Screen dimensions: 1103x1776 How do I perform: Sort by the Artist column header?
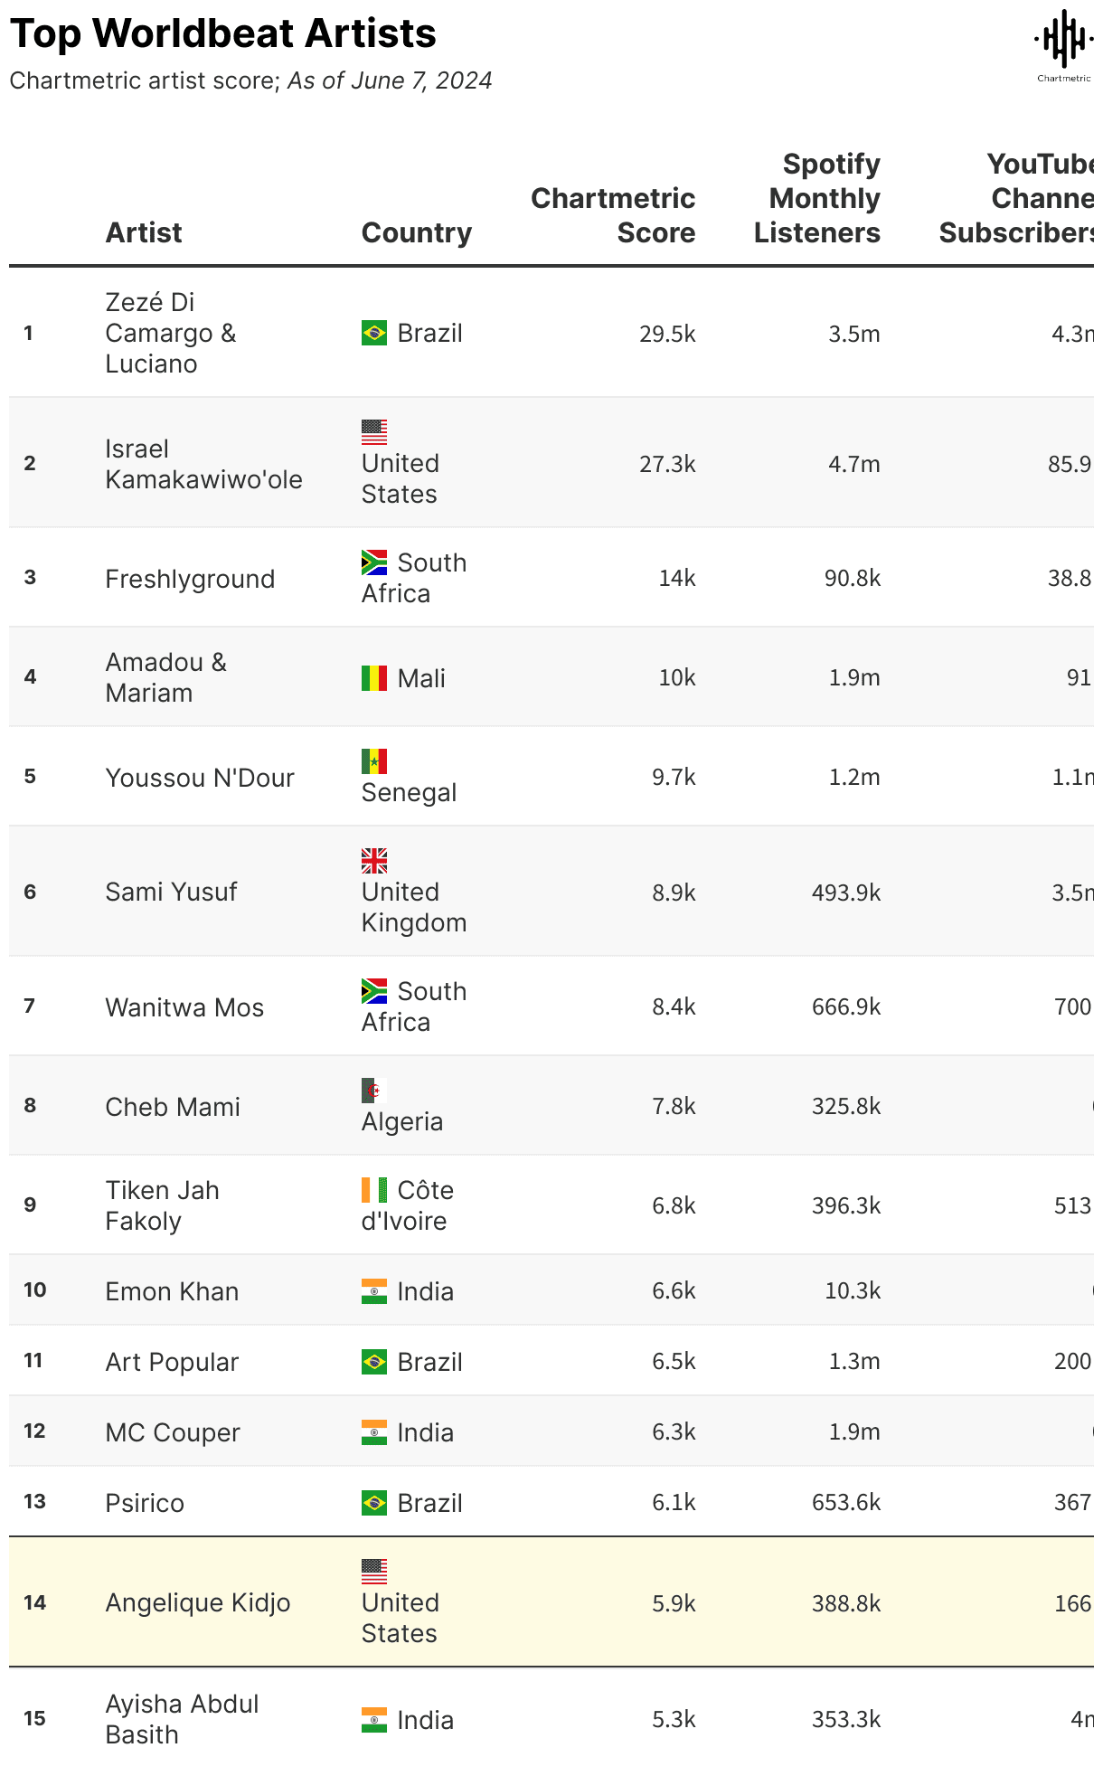pyautogui.click(x=144, y=232)
